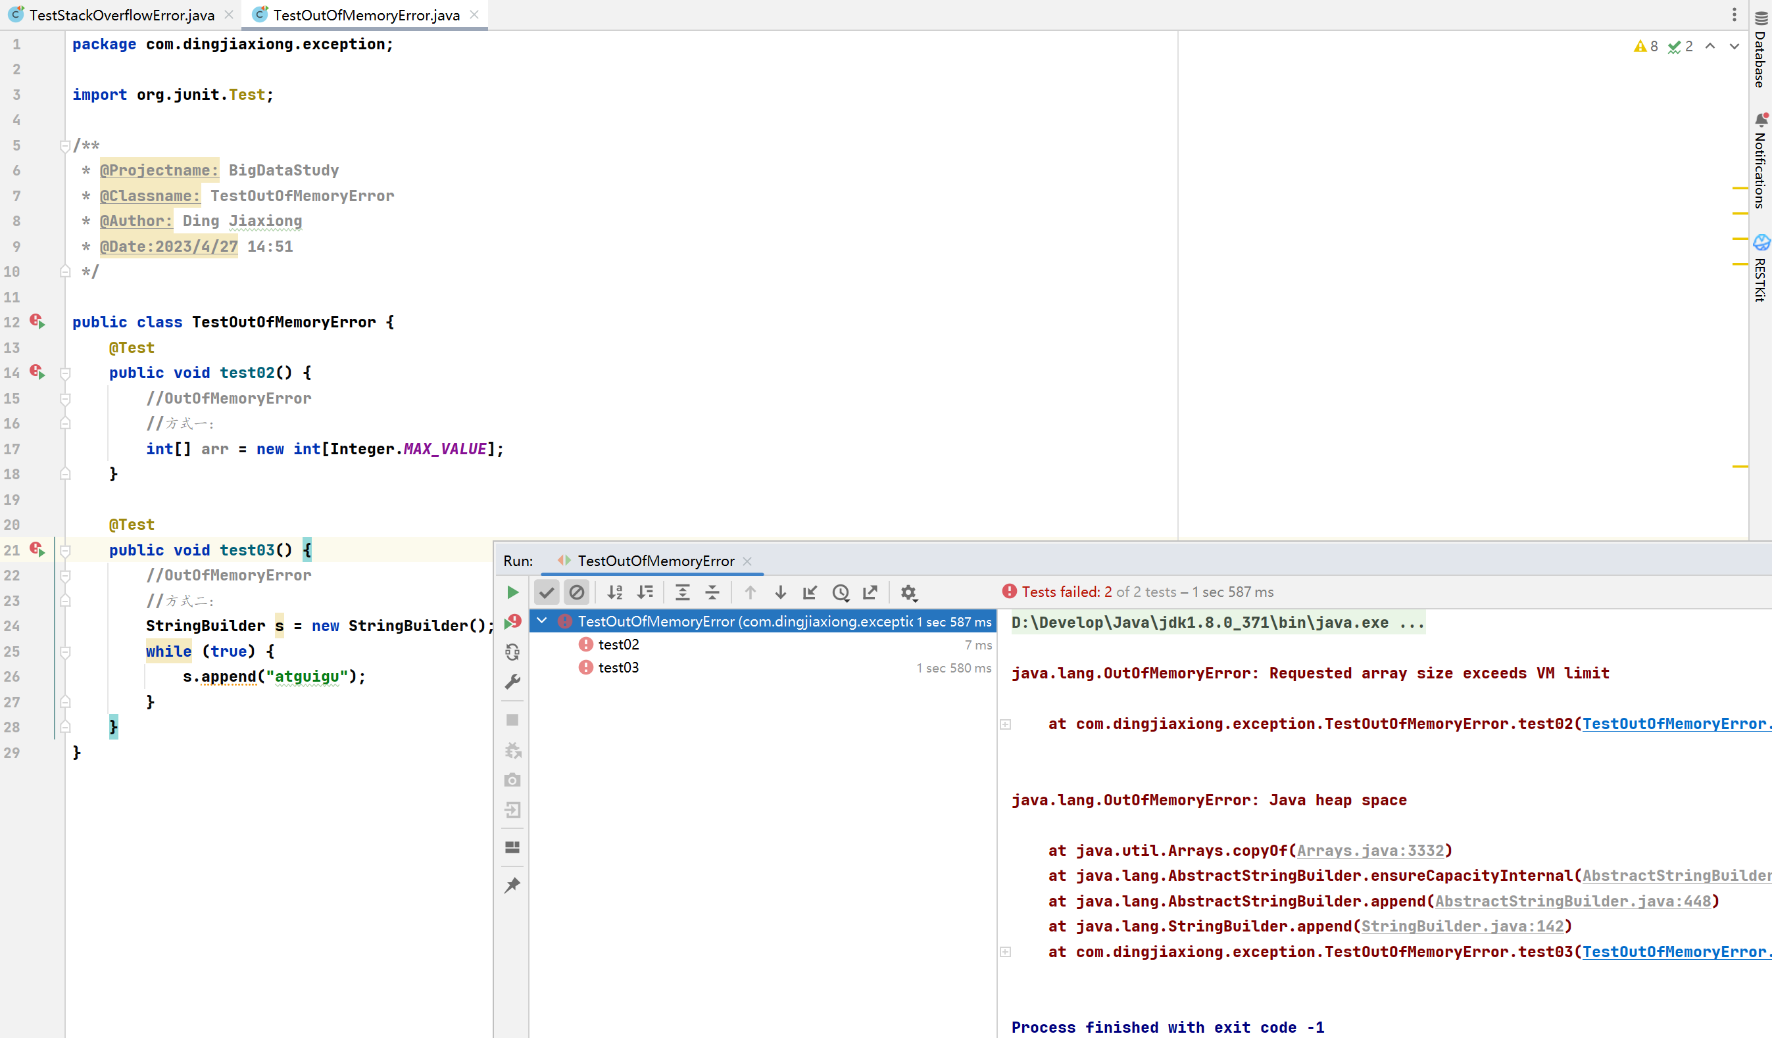Expand folded stack frames under test02 trace
Screen dimensions: 1772x1038
1006,724
